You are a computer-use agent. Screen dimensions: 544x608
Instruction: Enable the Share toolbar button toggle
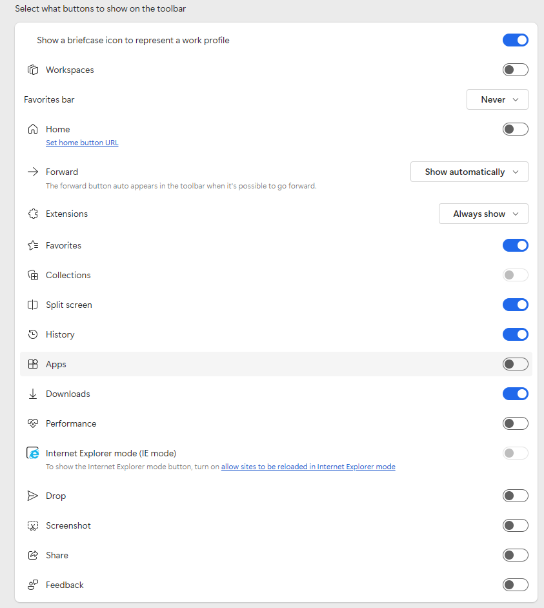tap(516, 555)
